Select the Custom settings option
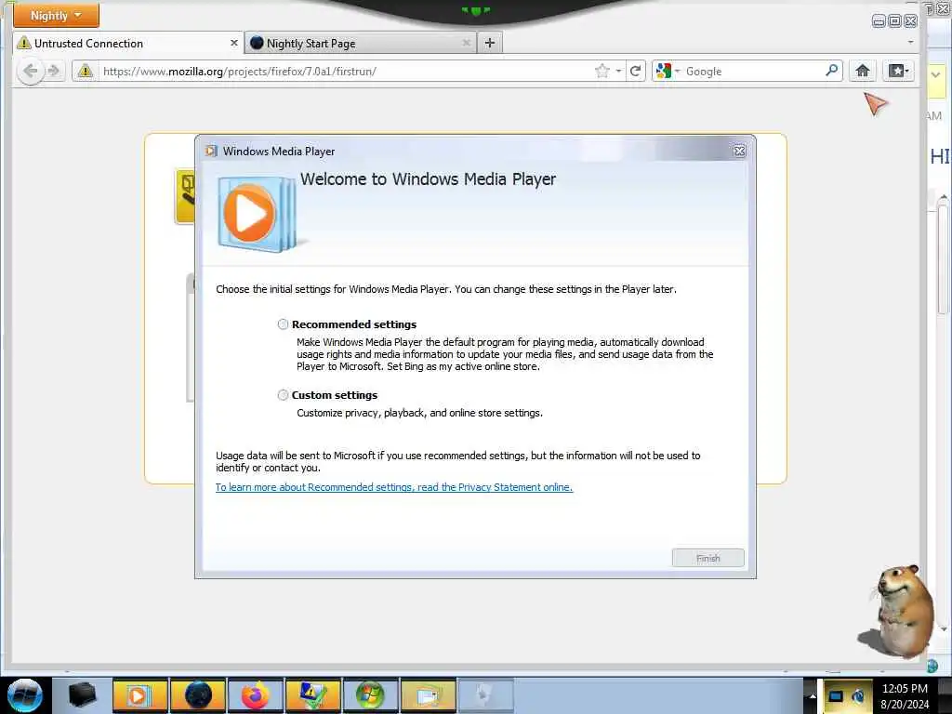The height and width of the screenshot is (714, 952). (x=283, y=395)
